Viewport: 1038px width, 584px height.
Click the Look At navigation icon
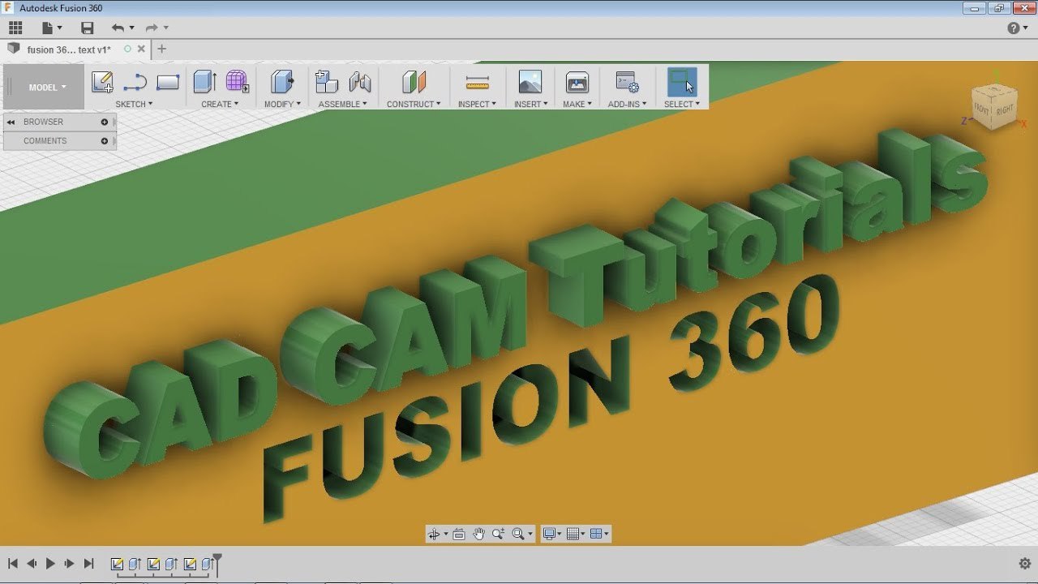coord(459,534)
